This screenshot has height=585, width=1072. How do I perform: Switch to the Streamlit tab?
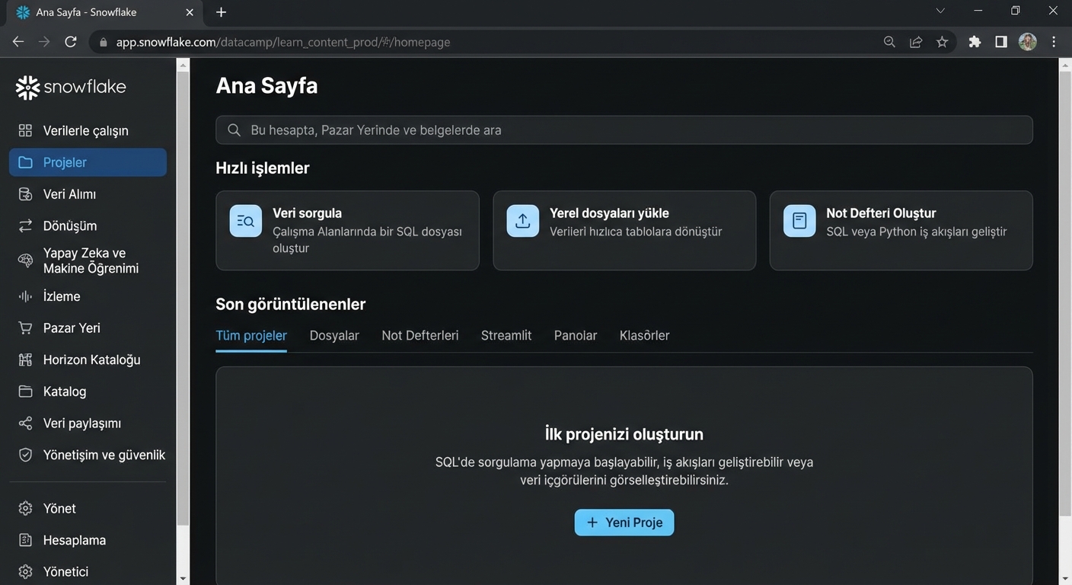coord(506,335)
